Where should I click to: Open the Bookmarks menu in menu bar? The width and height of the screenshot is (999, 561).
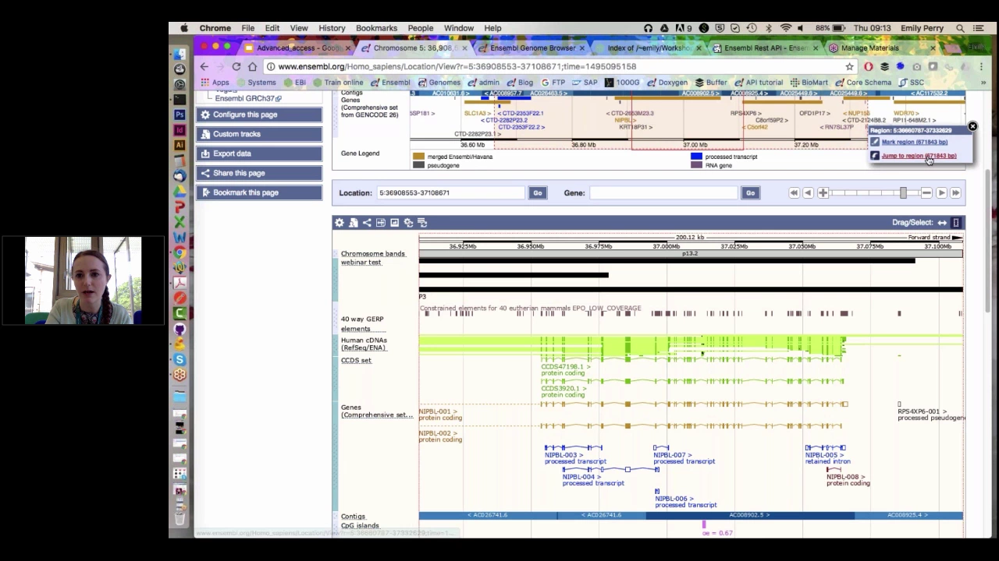[x=376, y=28]
